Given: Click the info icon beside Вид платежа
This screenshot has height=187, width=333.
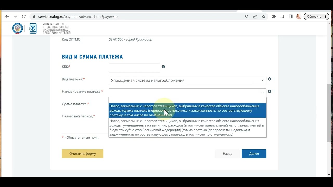Looking at the screenshot, I should [x=270, y=79].
